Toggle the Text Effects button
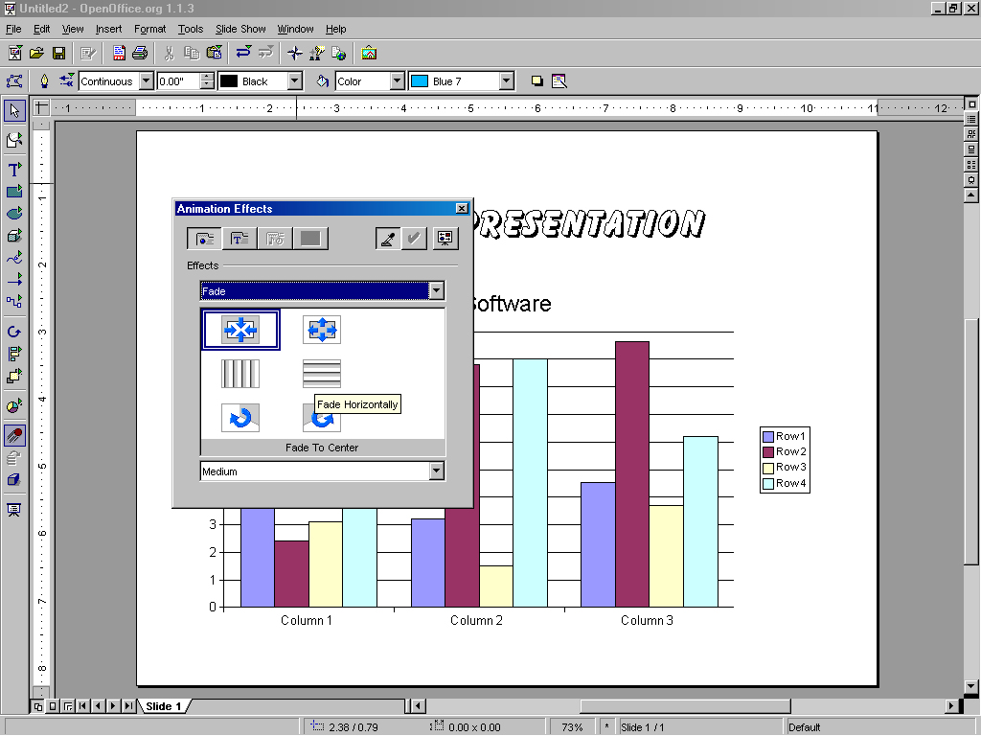 click(240, 239)
